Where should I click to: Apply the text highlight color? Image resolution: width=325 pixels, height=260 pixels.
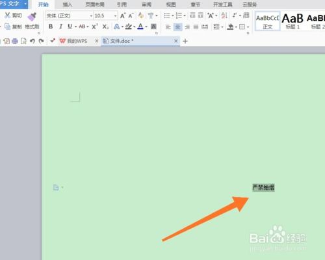pos(129,27)
